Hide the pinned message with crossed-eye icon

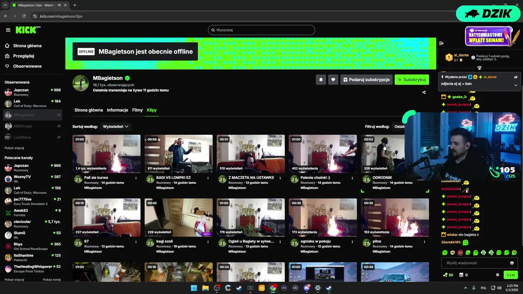516,77
